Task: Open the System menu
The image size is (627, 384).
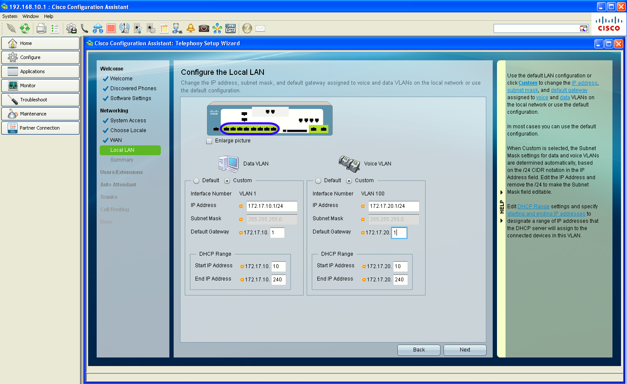Action: click(10, 16)
